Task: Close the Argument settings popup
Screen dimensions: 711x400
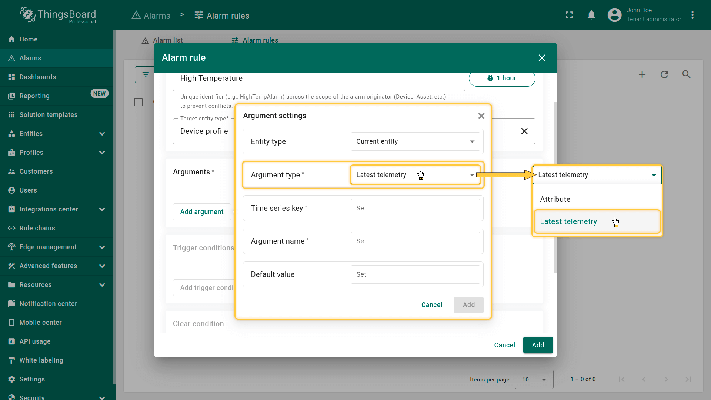Action: (481, 116)
